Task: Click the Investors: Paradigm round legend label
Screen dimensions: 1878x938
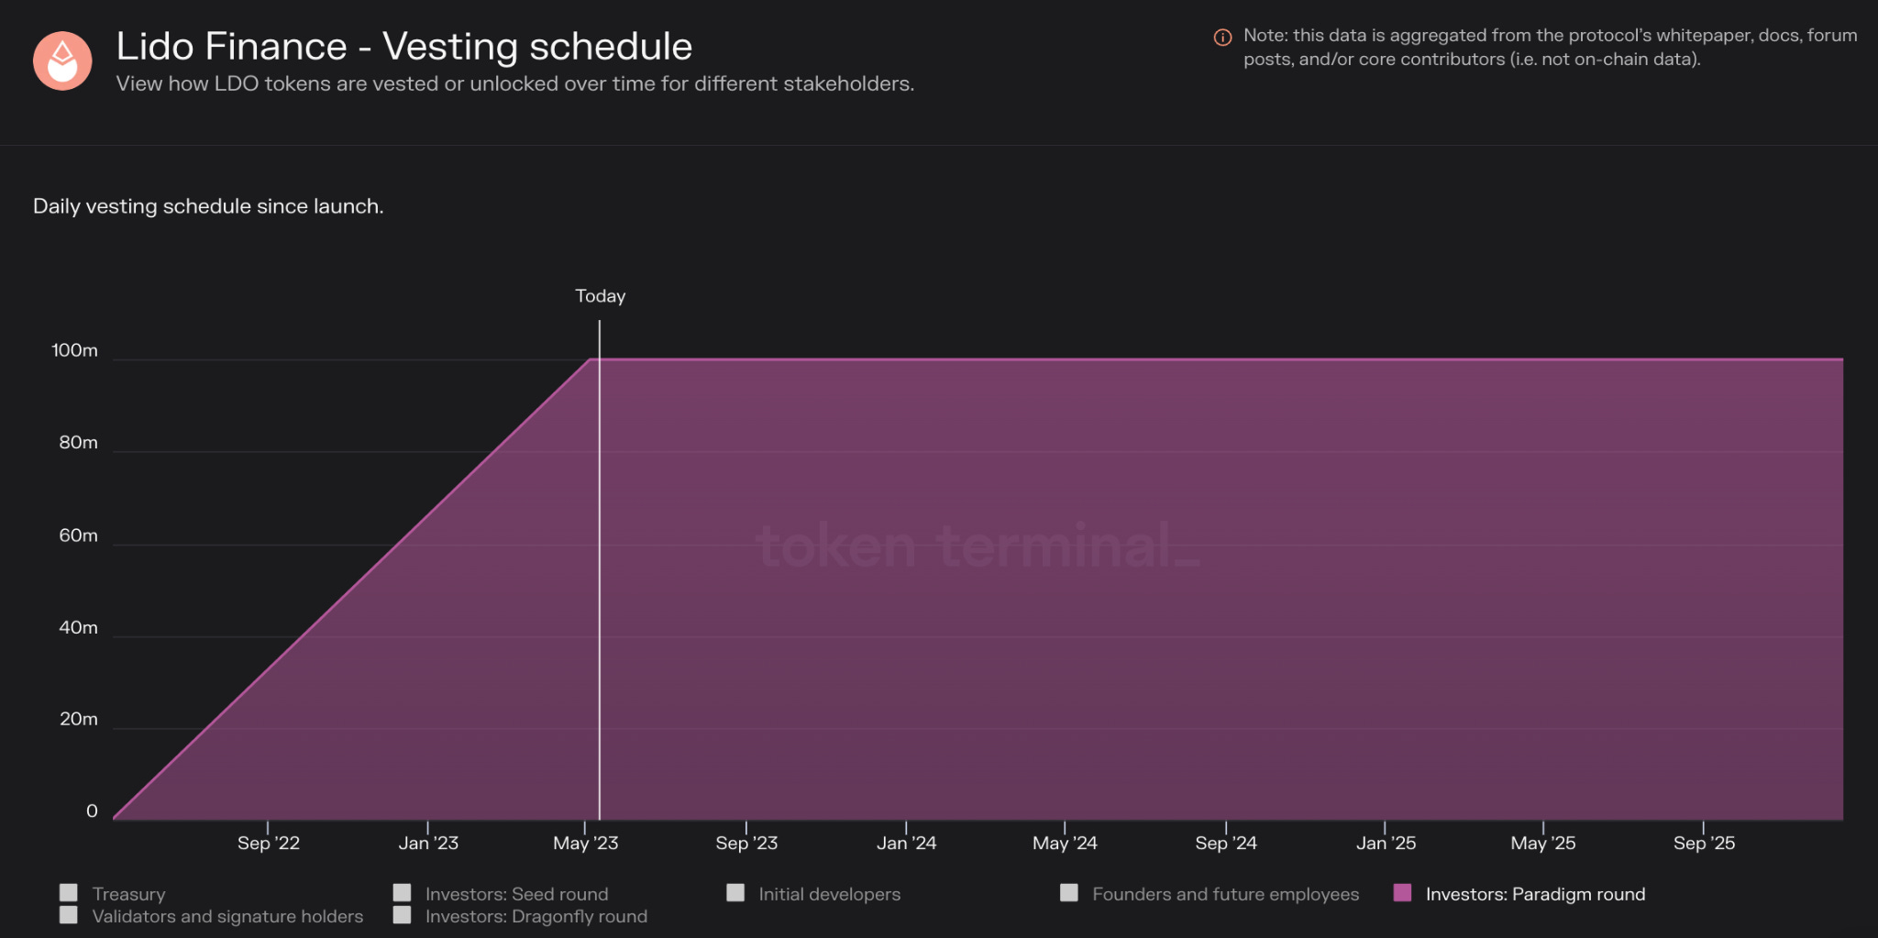Action: 1535,894
